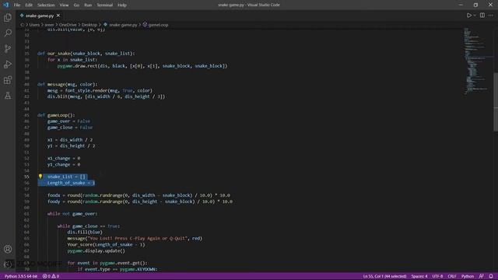The width and height of the screenshot is (498, 280).
Task: Open the Extensions view
Action: click(x=8, y=79)
